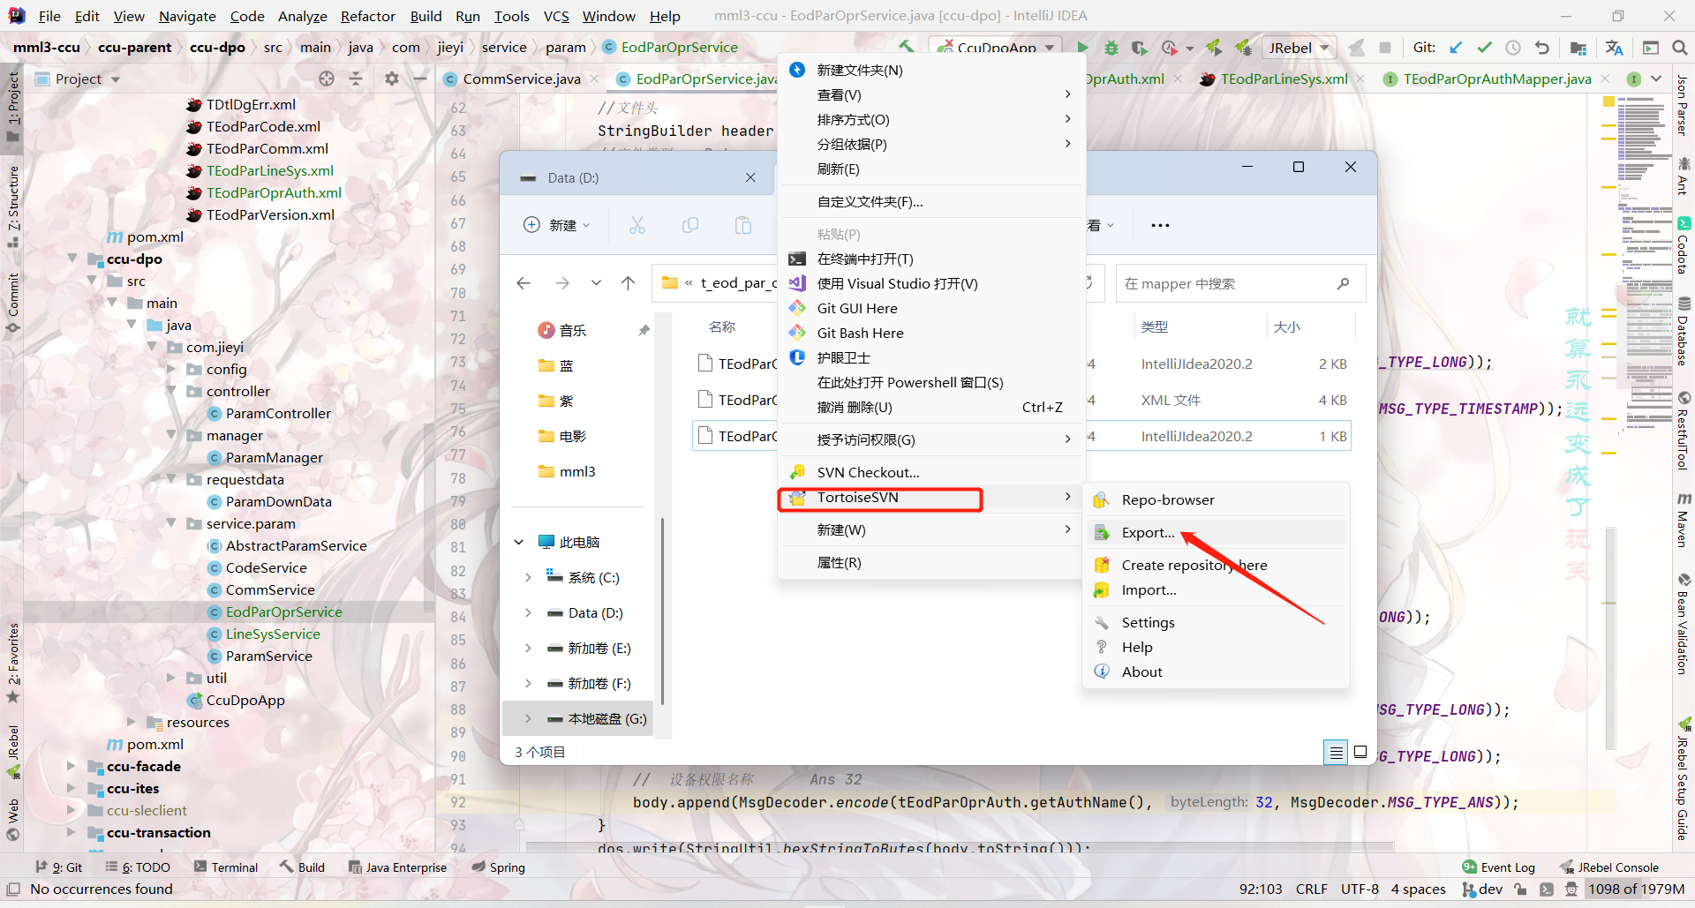Image resolution: width=1695 pixels, height=908 pixels.
Task: Open Search Everywhere magnifier icon
Action: [1678, 48]
